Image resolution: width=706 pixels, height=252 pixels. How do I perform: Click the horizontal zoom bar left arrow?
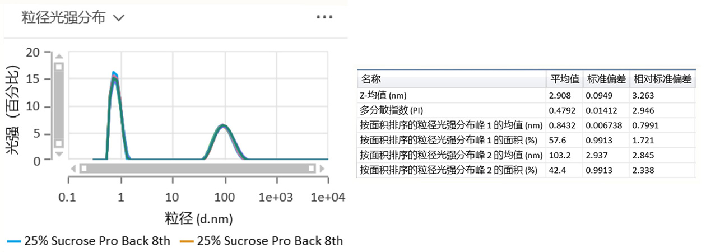[x=72, y=168]
